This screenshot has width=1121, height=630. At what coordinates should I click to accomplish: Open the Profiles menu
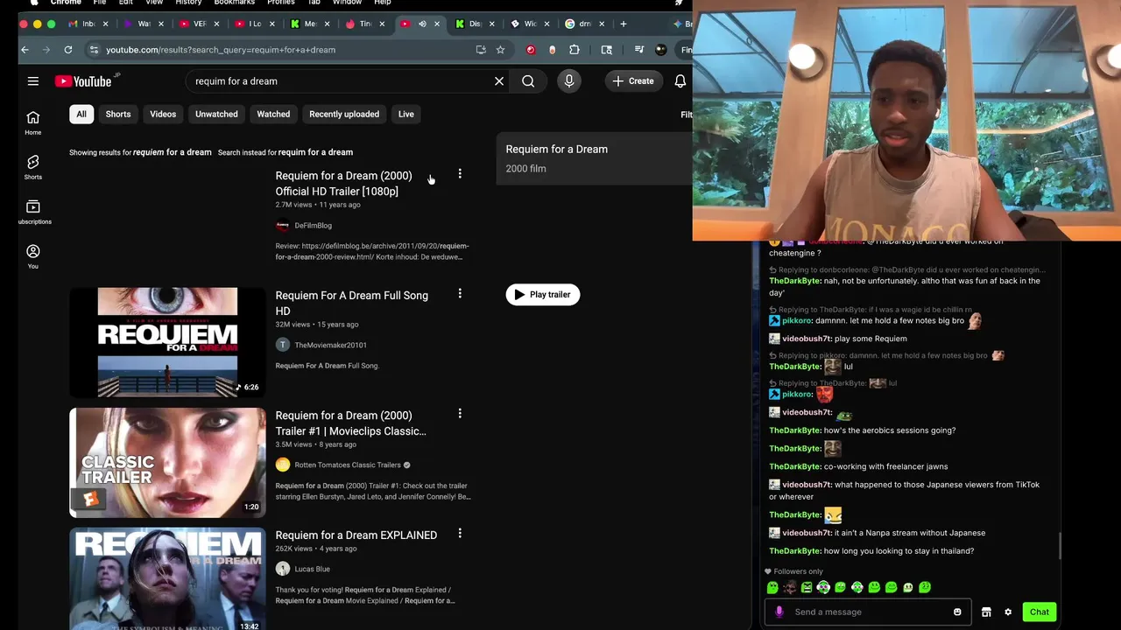[281, 3]
